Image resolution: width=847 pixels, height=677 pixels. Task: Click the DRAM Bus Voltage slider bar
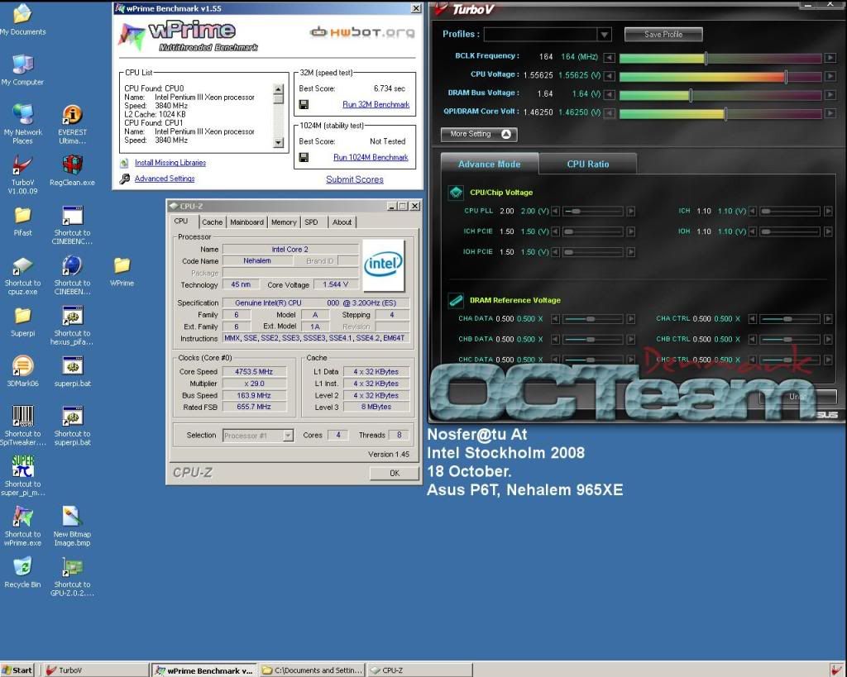click(x=720, y=95)
